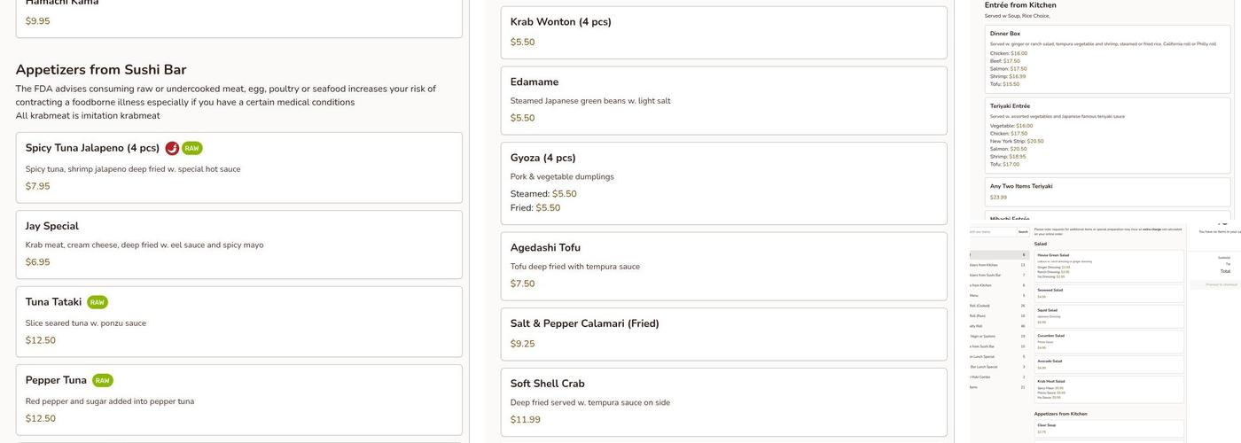Open the Dinner Box entrée card
Image resolution: width=1241 pixels, height=443 pixels.
tap(1107, 58)
